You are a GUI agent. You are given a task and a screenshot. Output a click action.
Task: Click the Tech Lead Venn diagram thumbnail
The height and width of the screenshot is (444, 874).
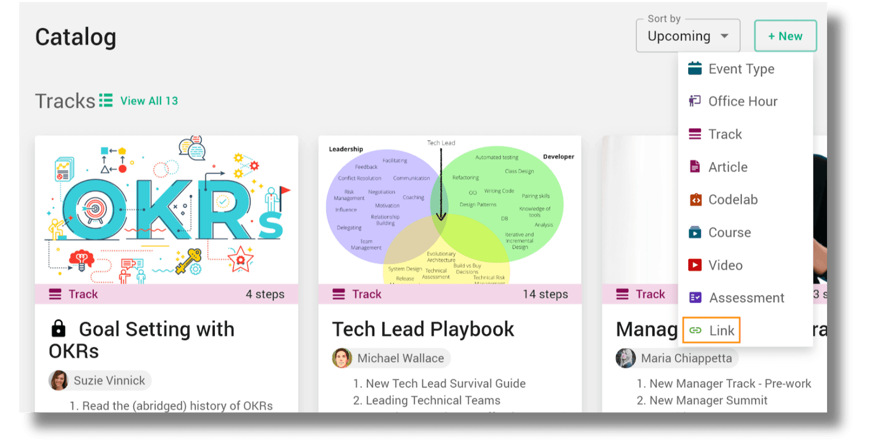pyautogui.click(x=450, y=210)
